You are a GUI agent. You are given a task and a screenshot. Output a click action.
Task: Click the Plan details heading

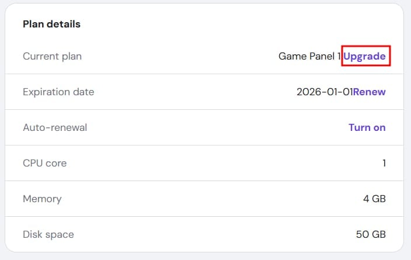pos(51,25)
